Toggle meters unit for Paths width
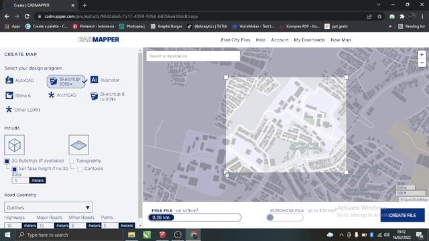Viewport: 429px width, 241px height. pos(127,226)
